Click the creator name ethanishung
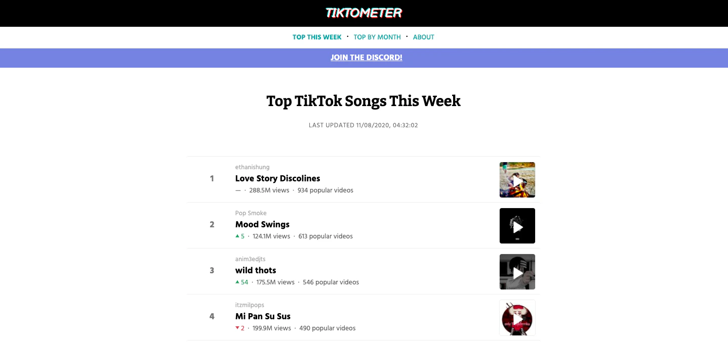This screenshot has height=344, width=728. click(252, 167)
